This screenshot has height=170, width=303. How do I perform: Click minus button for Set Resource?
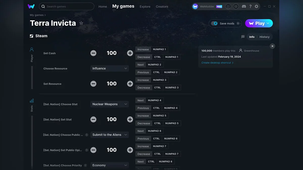pos(93,84)
